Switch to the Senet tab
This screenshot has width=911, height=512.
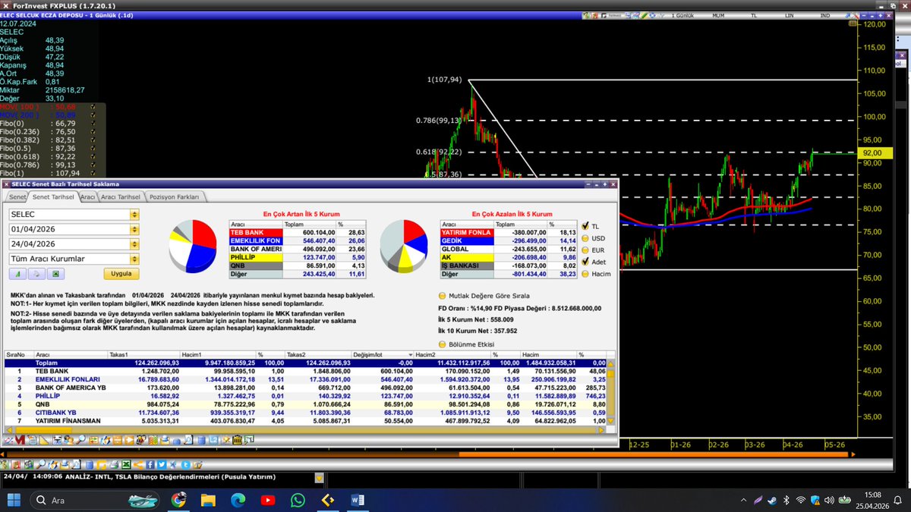point(17,196)
